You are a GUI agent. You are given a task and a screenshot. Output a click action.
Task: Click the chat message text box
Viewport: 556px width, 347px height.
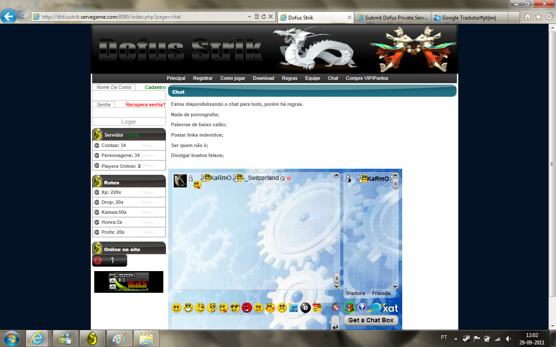coord(250,323)
